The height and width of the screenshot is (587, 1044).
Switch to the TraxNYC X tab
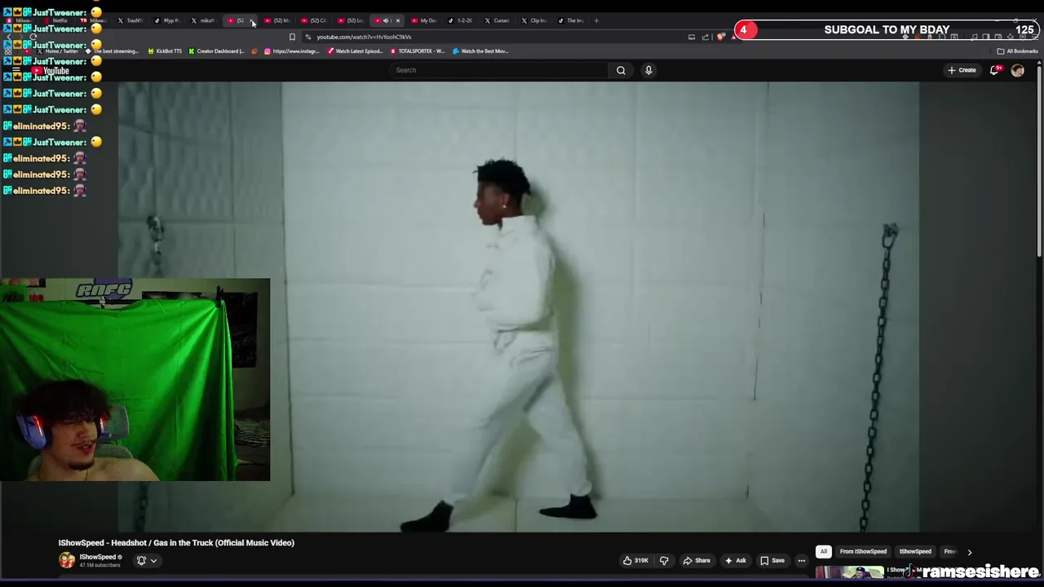[130, 20]
